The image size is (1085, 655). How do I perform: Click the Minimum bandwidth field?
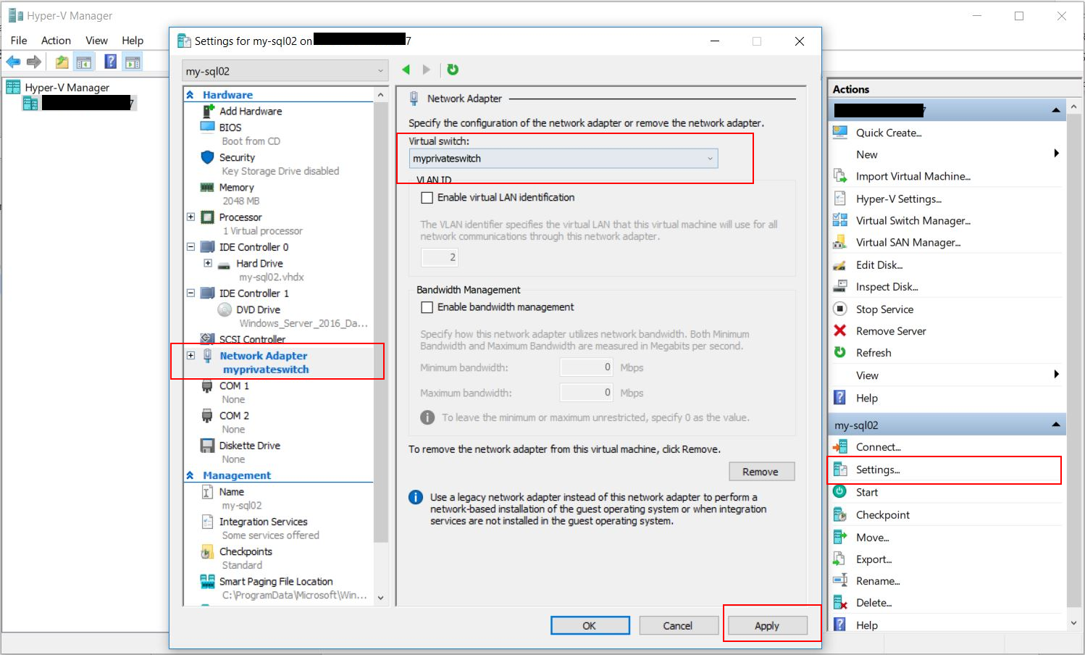[587, 367]
